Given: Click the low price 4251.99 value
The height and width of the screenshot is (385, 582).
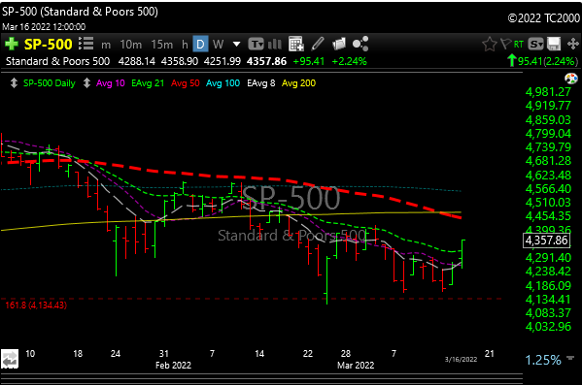Looking at the screenshot, I should 223,61.
